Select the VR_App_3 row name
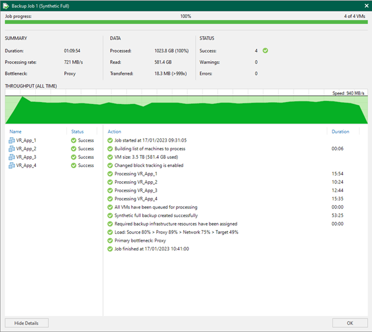 pos(26,157)
